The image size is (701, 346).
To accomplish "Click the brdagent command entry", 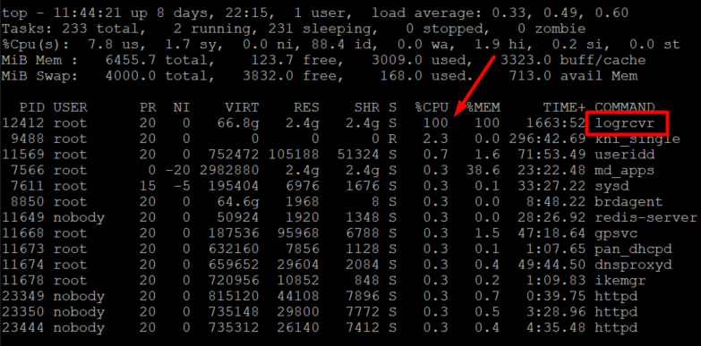I will 629,202.
